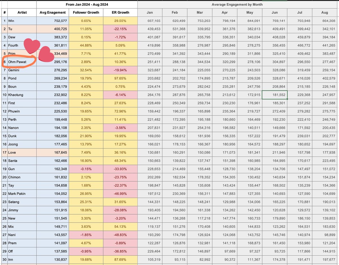Click Khaotung's Jun cell 181,552
The image size is (339, 265).
tap(275, 95)
